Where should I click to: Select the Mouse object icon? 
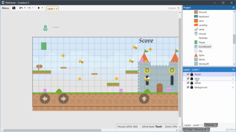196,34
